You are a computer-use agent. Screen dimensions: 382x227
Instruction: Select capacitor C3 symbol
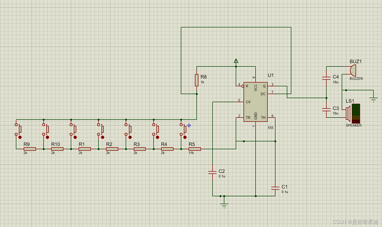point(326,109)
